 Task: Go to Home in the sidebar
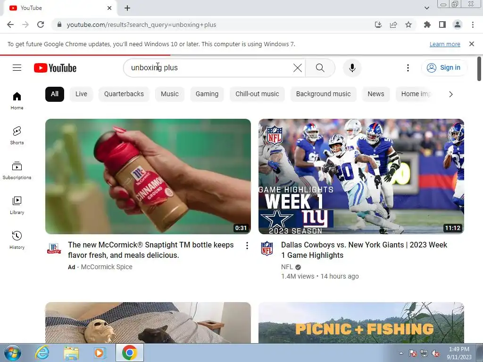(17, 101)
